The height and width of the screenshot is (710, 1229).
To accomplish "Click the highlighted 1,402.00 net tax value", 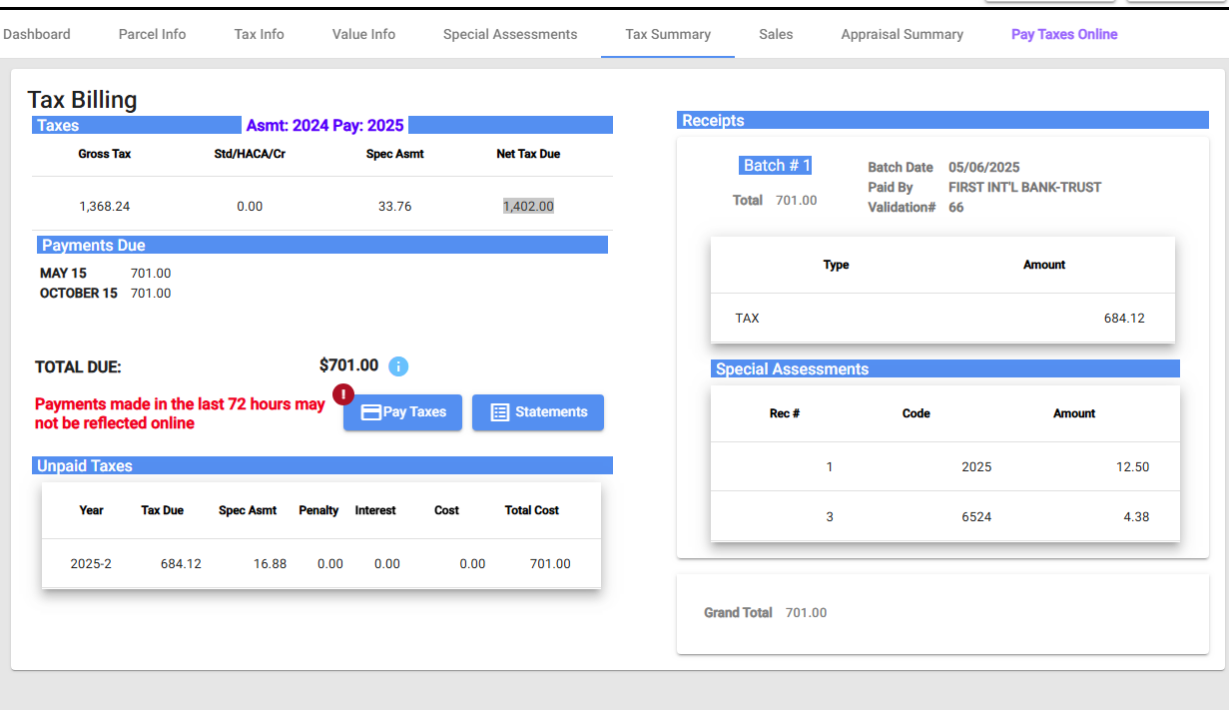I will point(528,207).
